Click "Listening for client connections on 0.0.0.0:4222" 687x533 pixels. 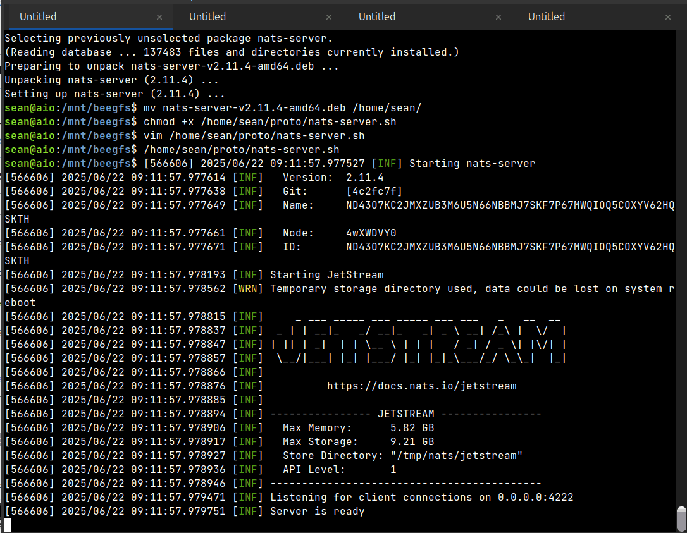[421, 497]
